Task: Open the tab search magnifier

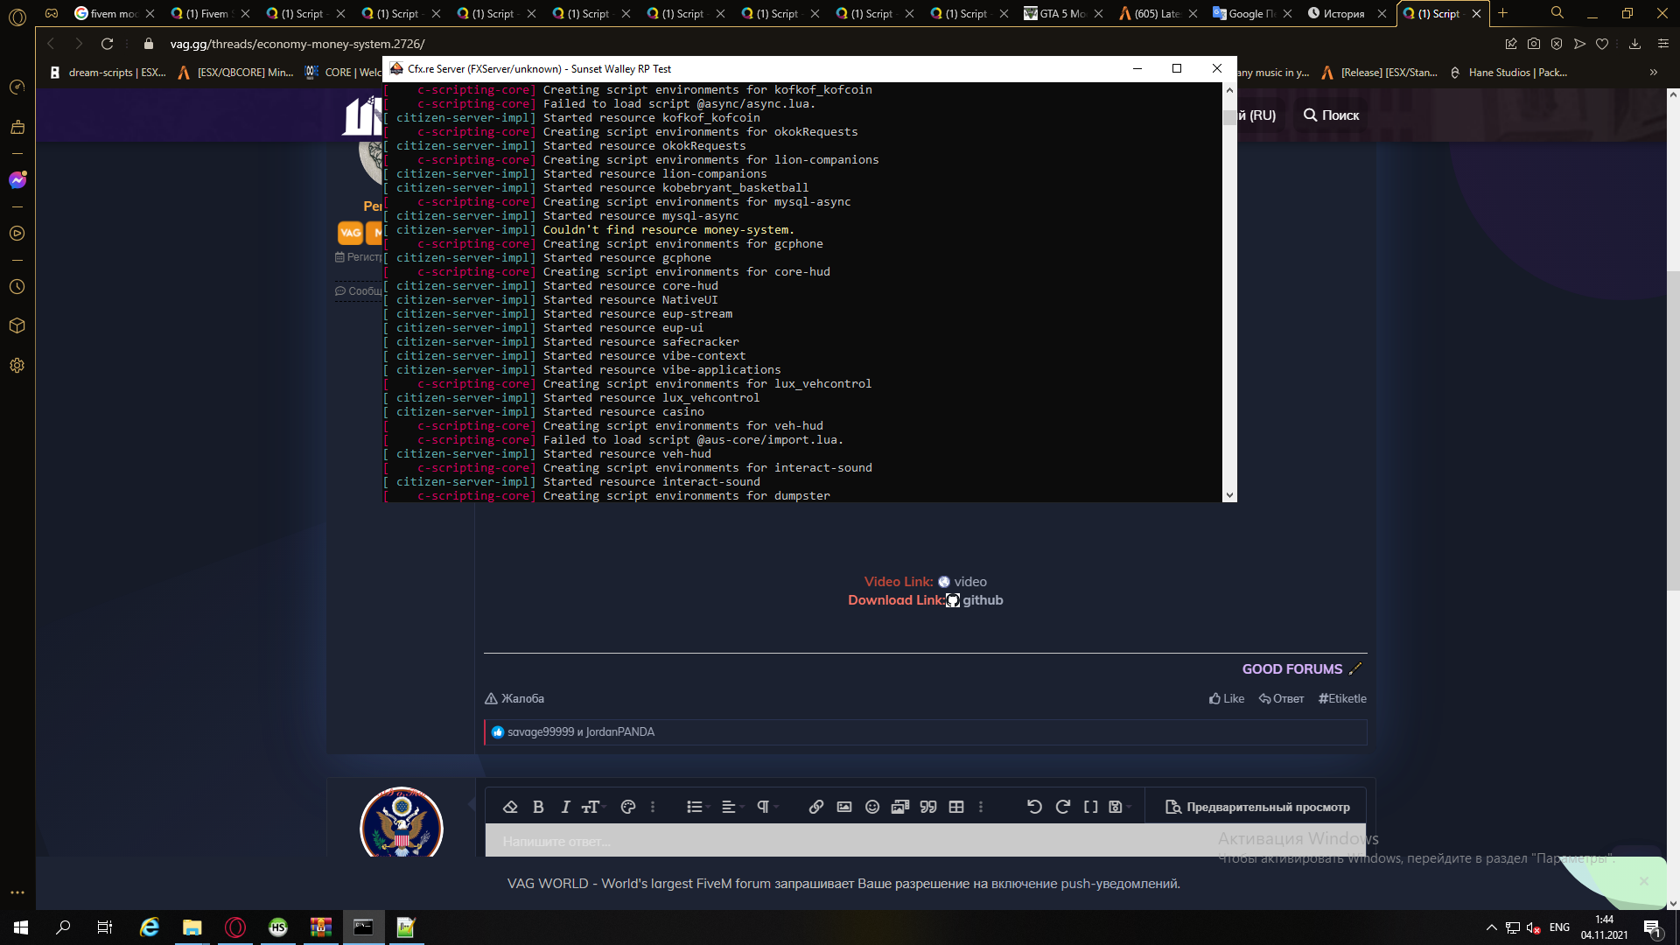Action: [1557, 13]
